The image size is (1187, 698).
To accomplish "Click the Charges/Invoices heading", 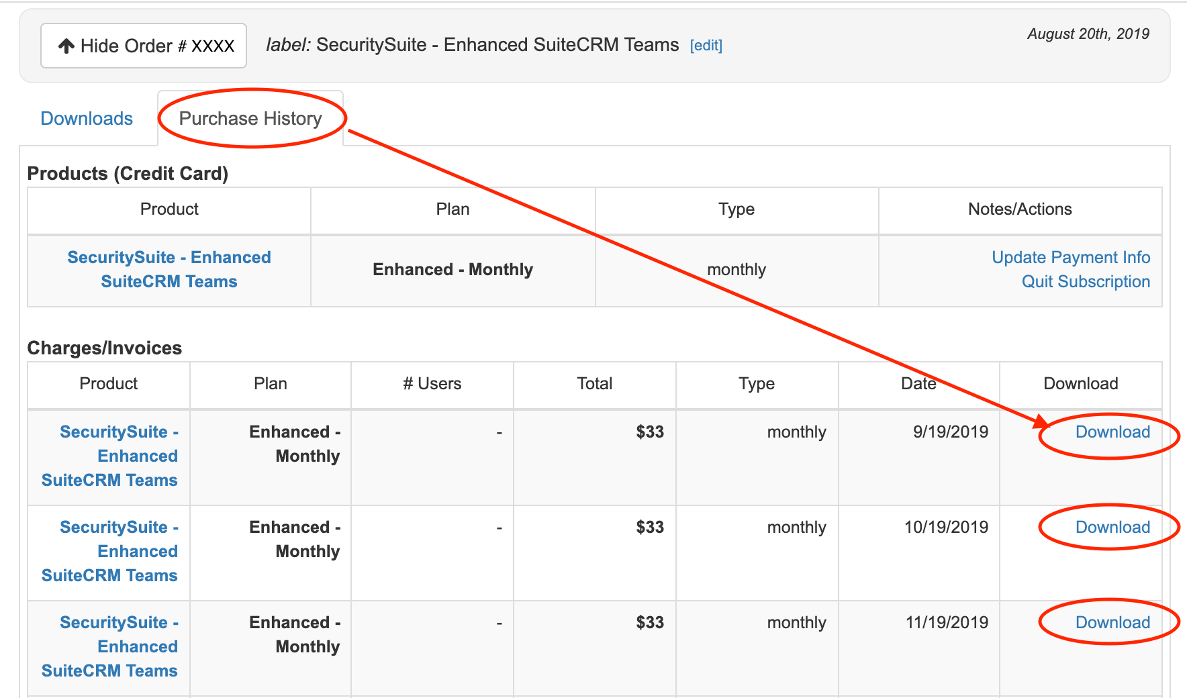I will 105,348.
